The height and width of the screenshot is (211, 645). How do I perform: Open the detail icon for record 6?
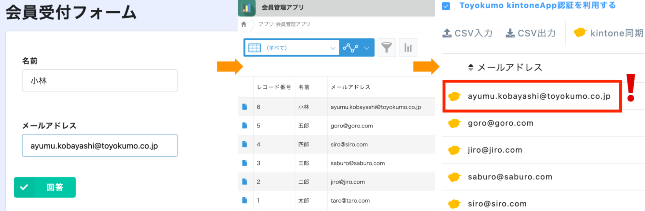tap(245, 107)
